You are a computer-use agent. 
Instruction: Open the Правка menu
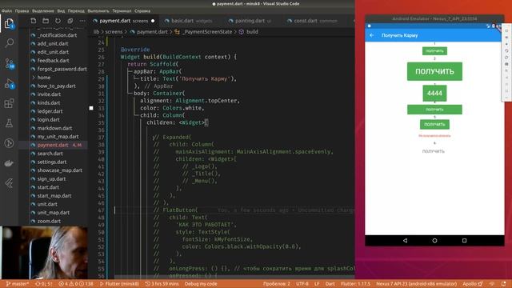(x=22, y=10)
